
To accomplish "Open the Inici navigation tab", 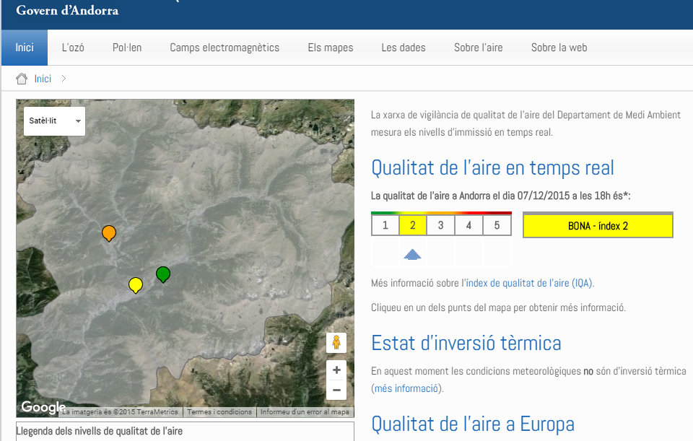I will click(x=25, y=48).
